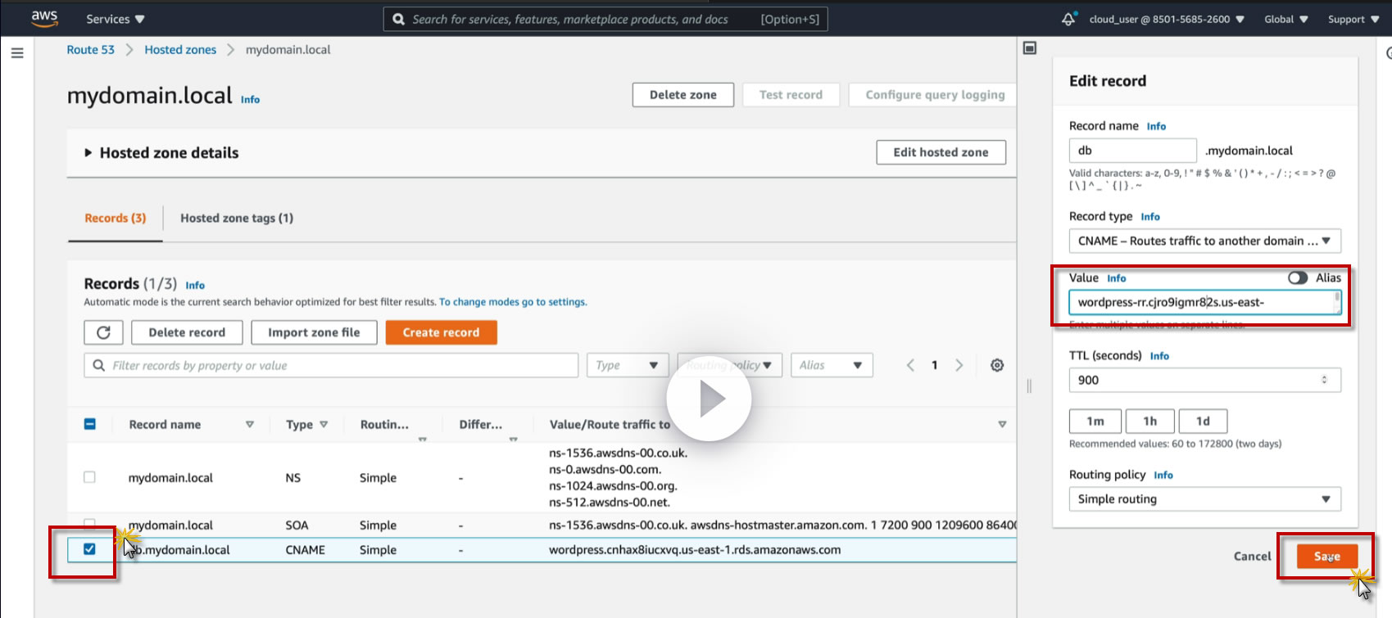1392x618 pixels.
Task: Open the Routing policy Info link
Action: point(1163,476)
